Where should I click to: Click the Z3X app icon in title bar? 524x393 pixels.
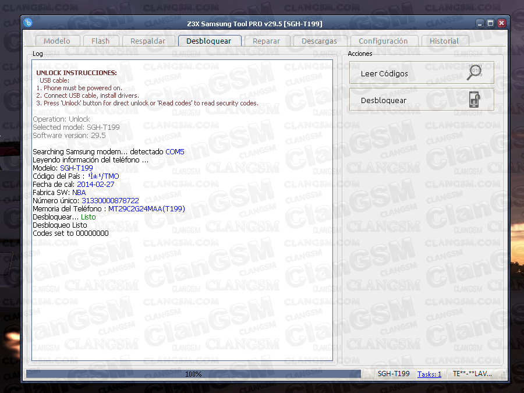click(x=28, y=22)
